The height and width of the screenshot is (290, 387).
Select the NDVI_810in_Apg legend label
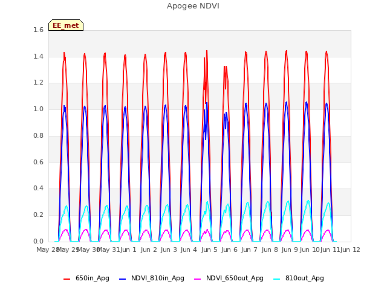(x=158, y=279)
